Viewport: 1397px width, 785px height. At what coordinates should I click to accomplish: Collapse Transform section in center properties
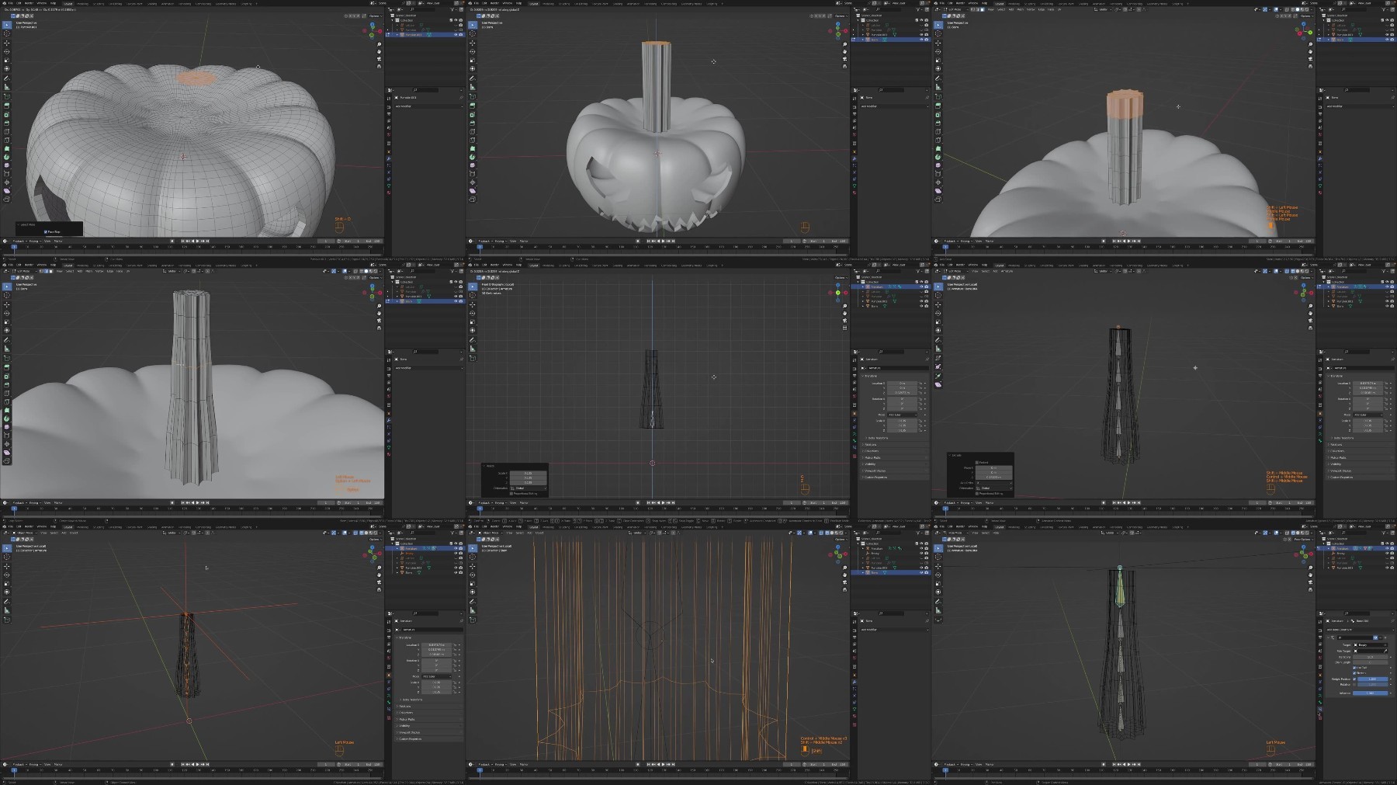(871, 376)
